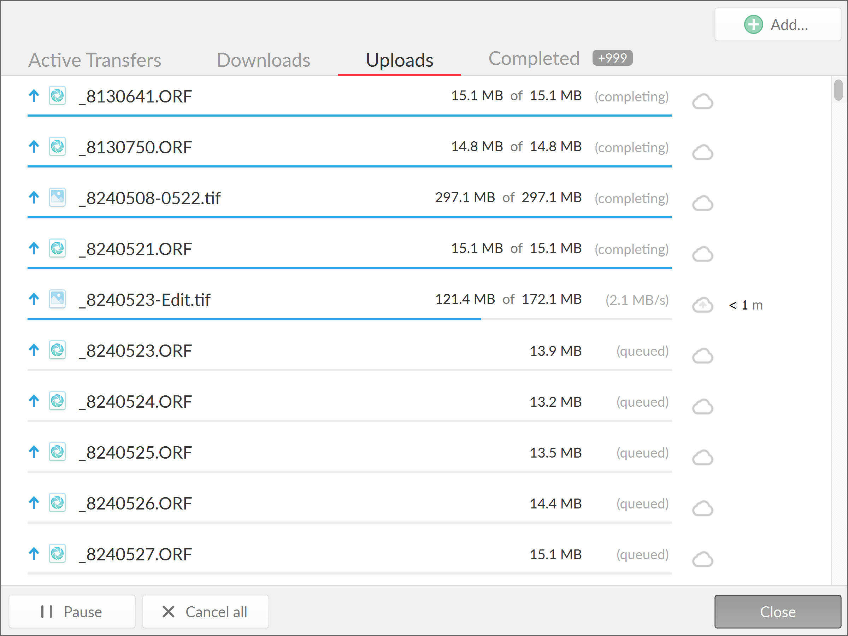Click the +999 badge next to Completed
Screen dimensions: 848x636
(x=612, y=58)
